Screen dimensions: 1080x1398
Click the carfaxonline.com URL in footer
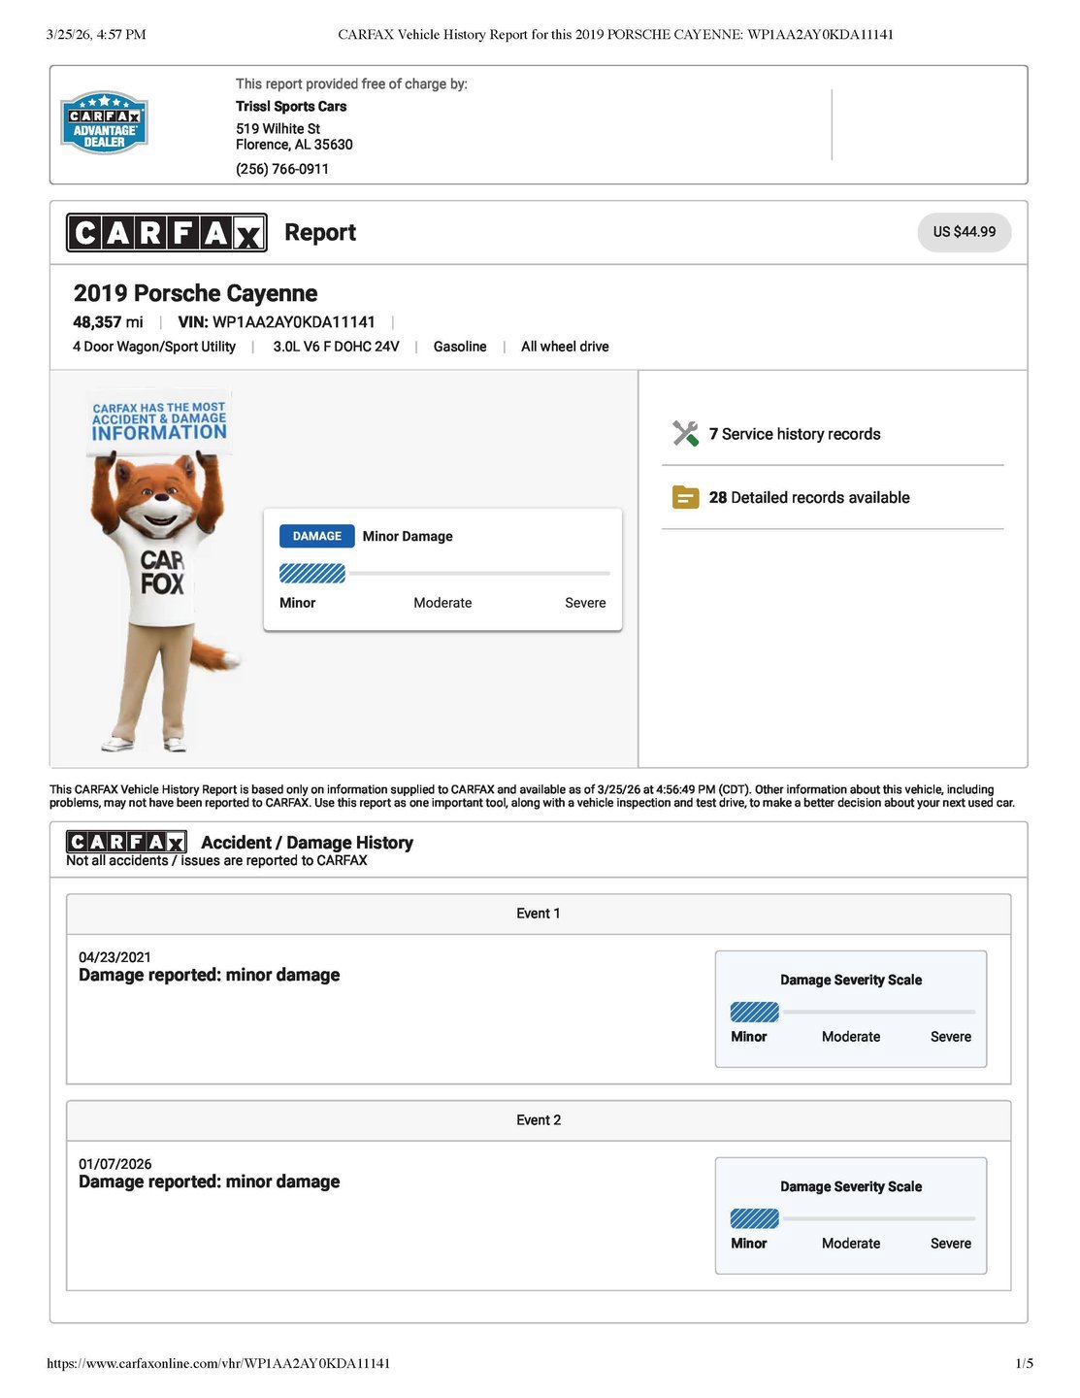218,1363
